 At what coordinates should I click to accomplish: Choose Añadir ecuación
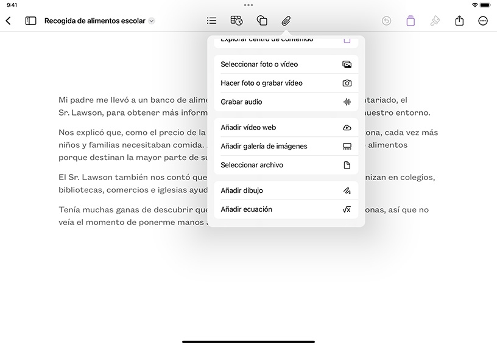pyautogui.click(x=286, y=209)
